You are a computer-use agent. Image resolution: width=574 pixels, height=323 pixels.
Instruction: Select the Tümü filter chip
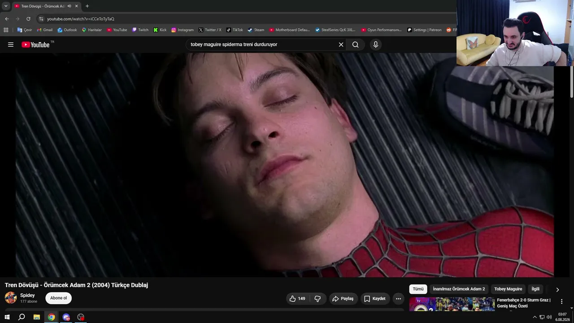(418, 289)
